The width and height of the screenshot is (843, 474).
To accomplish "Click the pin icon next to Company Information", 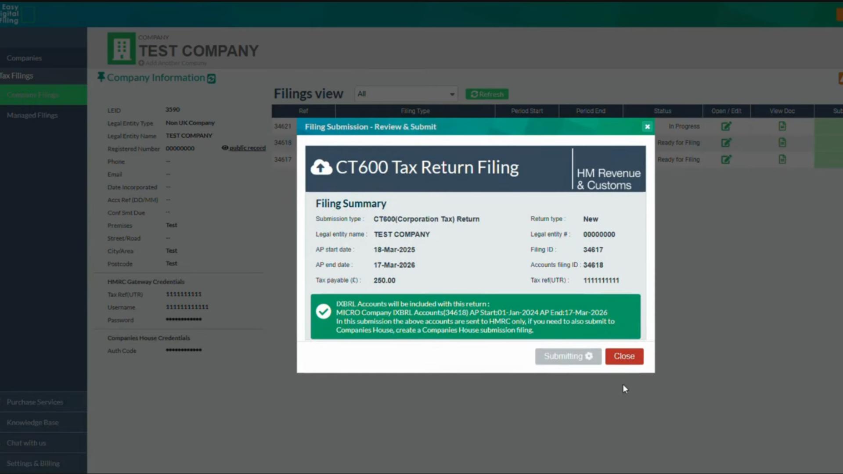I will (101, 76).
